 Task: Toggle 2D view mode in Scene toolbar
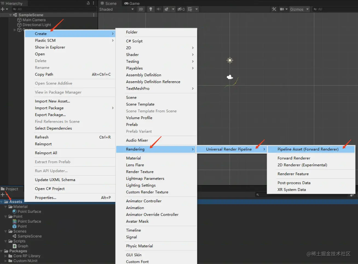[x=141, y=9]
